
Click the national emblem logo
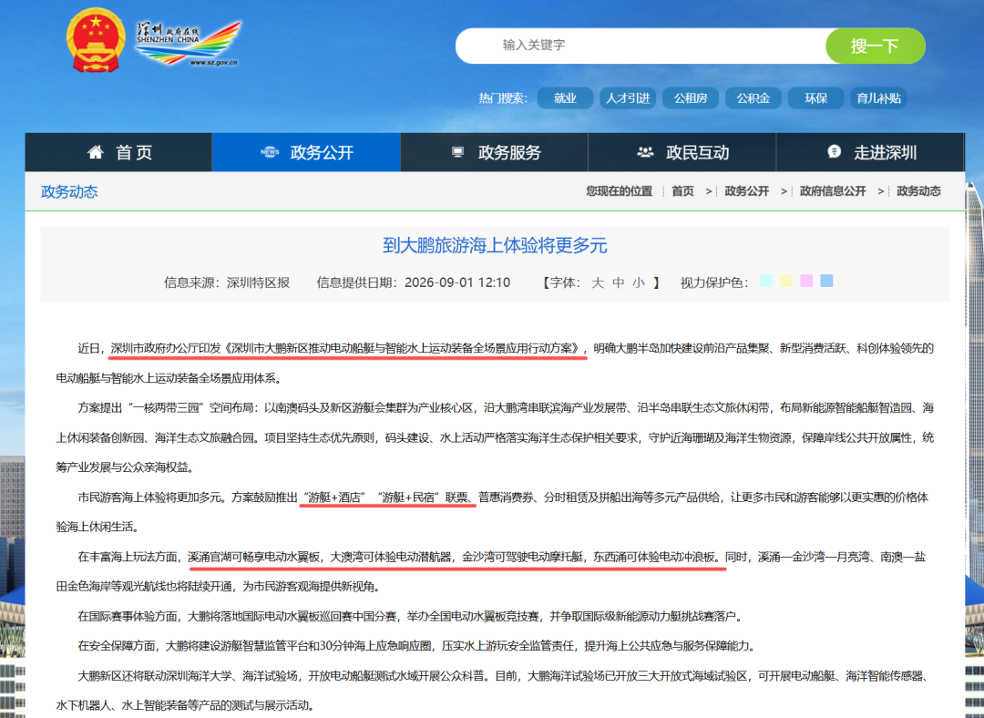coord(96,40)
